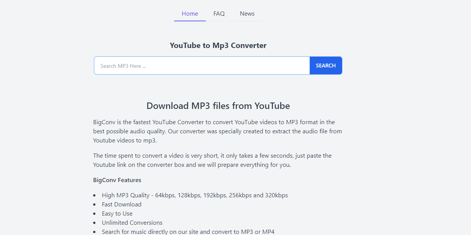The width and height of the screenshot is (471, 235).
Task: Click the Fast Download list item
Action: pos(121,205)
